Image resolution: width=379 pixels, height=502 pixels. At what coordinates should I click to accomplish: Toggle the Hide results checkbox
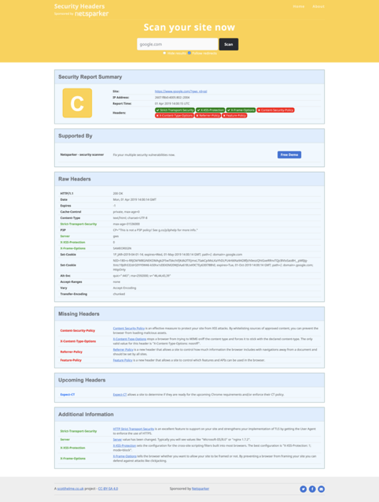(x=164, y=53)
